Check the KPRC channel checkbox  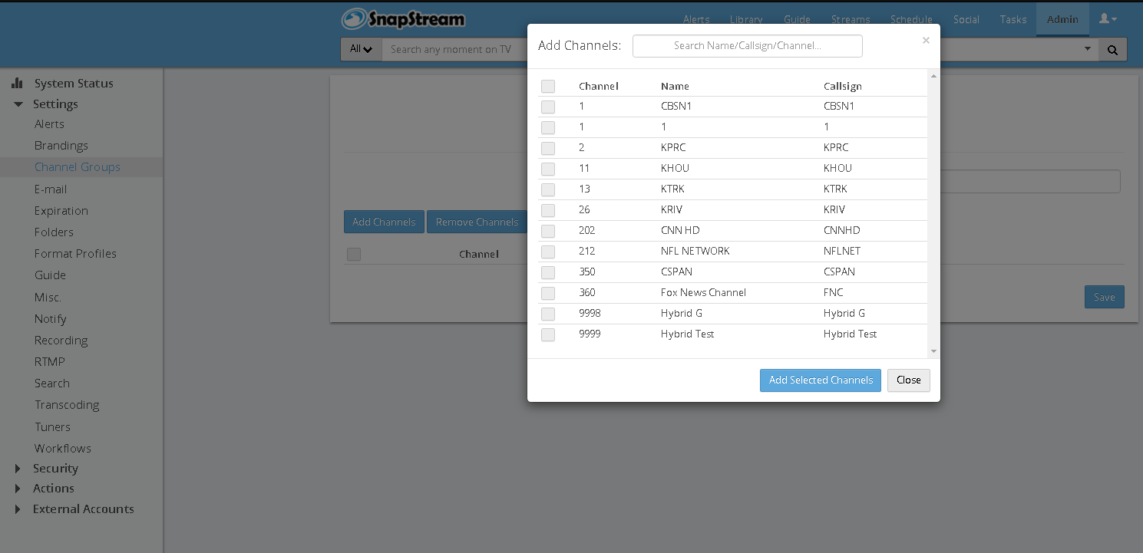(548, 148)
